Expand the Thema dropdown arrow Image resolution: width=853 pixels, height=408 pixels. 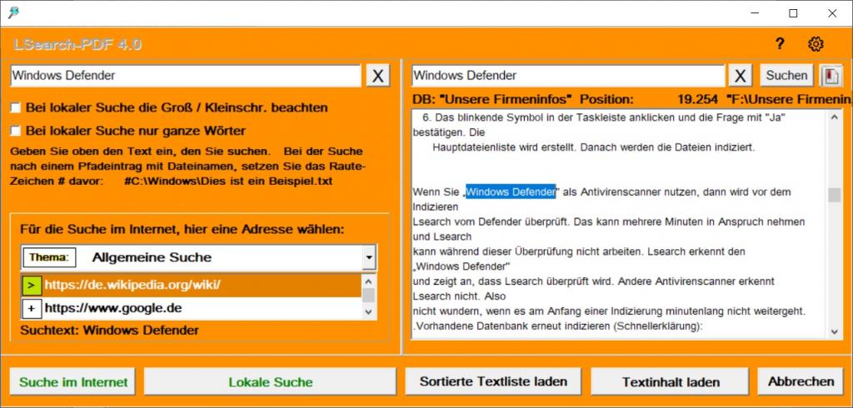[x=369, y=258]
